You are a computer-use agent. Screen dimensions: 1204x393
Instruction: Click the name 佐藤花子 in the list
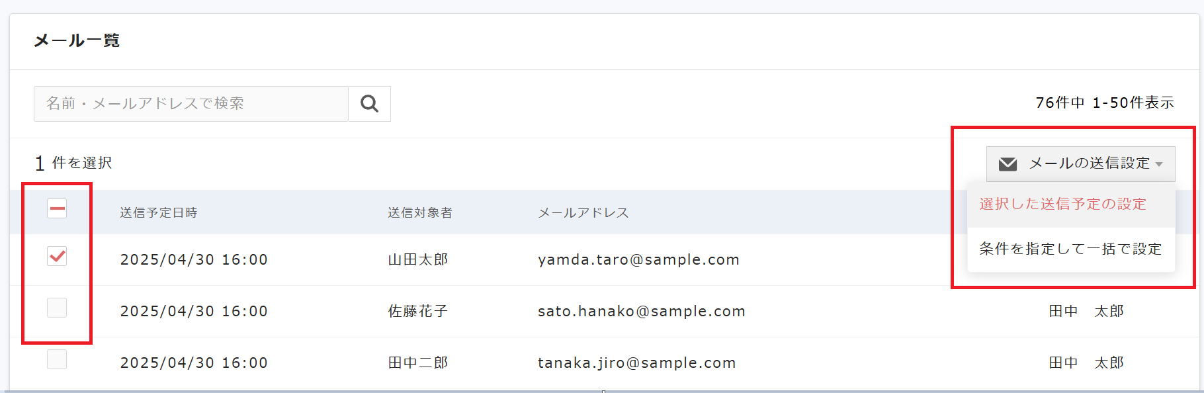(417, 312)
